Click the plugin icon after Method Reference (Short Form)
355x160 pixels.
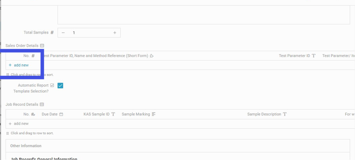coord(152,56)
